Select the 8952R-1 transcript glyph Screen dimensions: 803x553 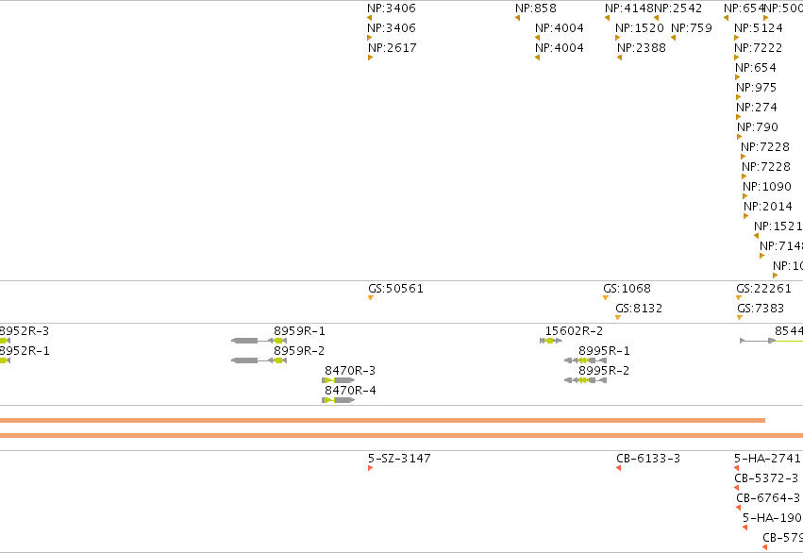[x=5, y=360]
